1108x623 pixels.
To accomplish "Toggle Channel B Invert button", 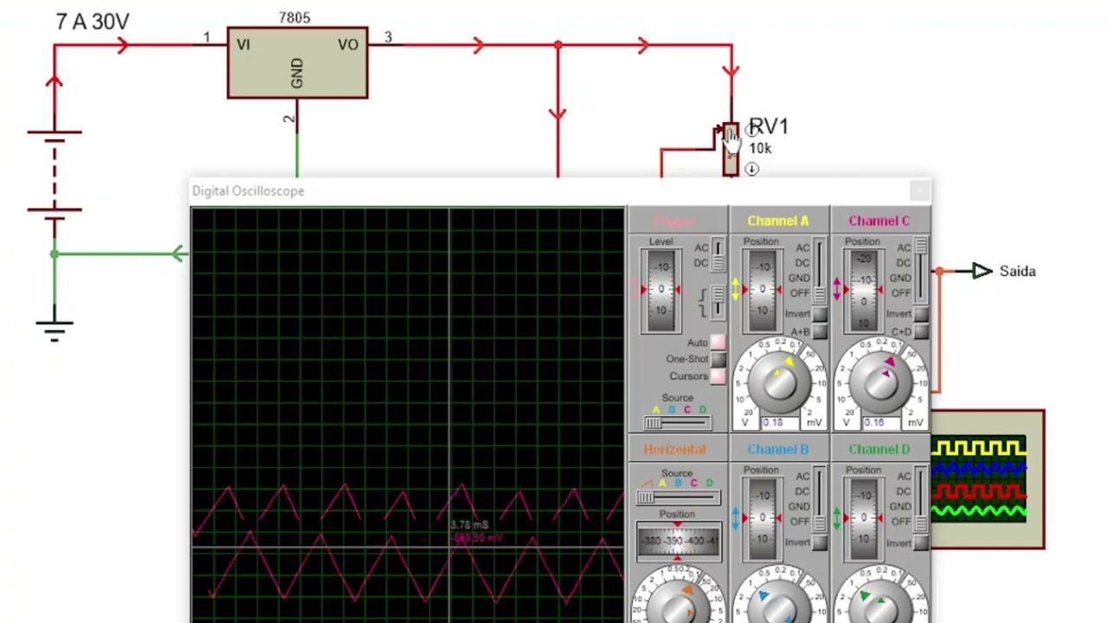I will (819, 543).
